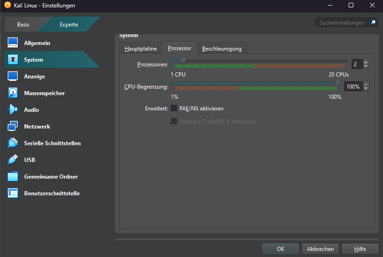Click the OK button
Screen dimensions: 383x257
[281, 249]
